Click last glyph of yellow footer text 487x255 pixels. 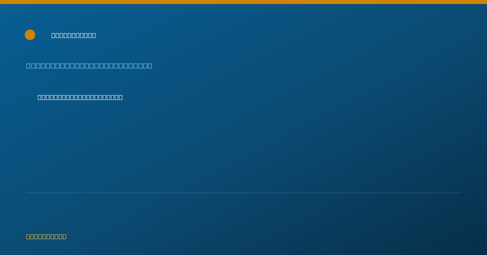point(64,236)
